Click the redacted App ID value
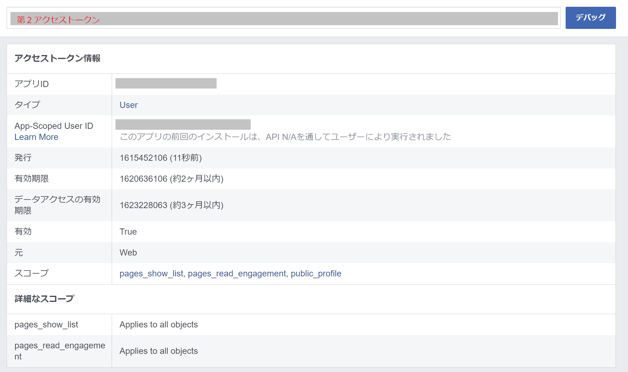Viewport: 628px width, 372px height. (166, 83)
